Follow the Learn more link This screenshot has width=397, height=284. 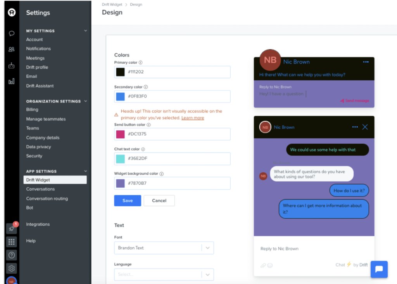[x=193, y=118]
